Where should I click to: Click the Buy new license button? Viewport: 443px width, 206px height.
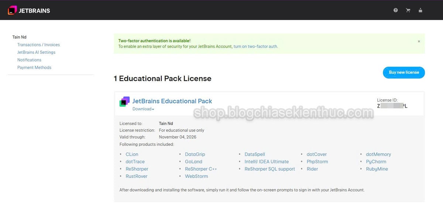(x=404, y=72)
